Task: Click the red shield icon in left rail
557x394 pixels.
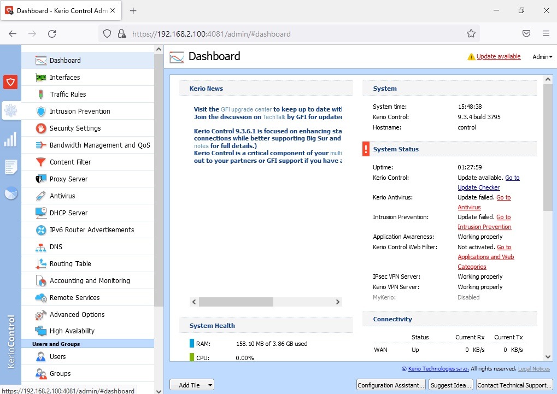Action: pos(10,82)
